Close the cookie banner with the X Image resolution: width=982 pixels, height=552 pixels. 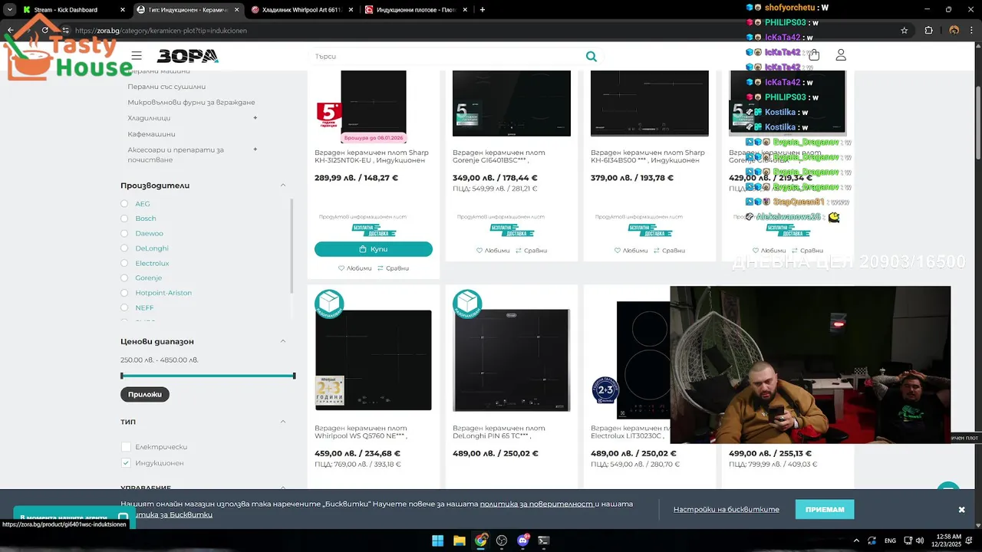coord(961,510)
